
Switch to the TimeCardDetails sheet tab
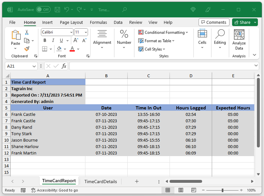[100, 182]
